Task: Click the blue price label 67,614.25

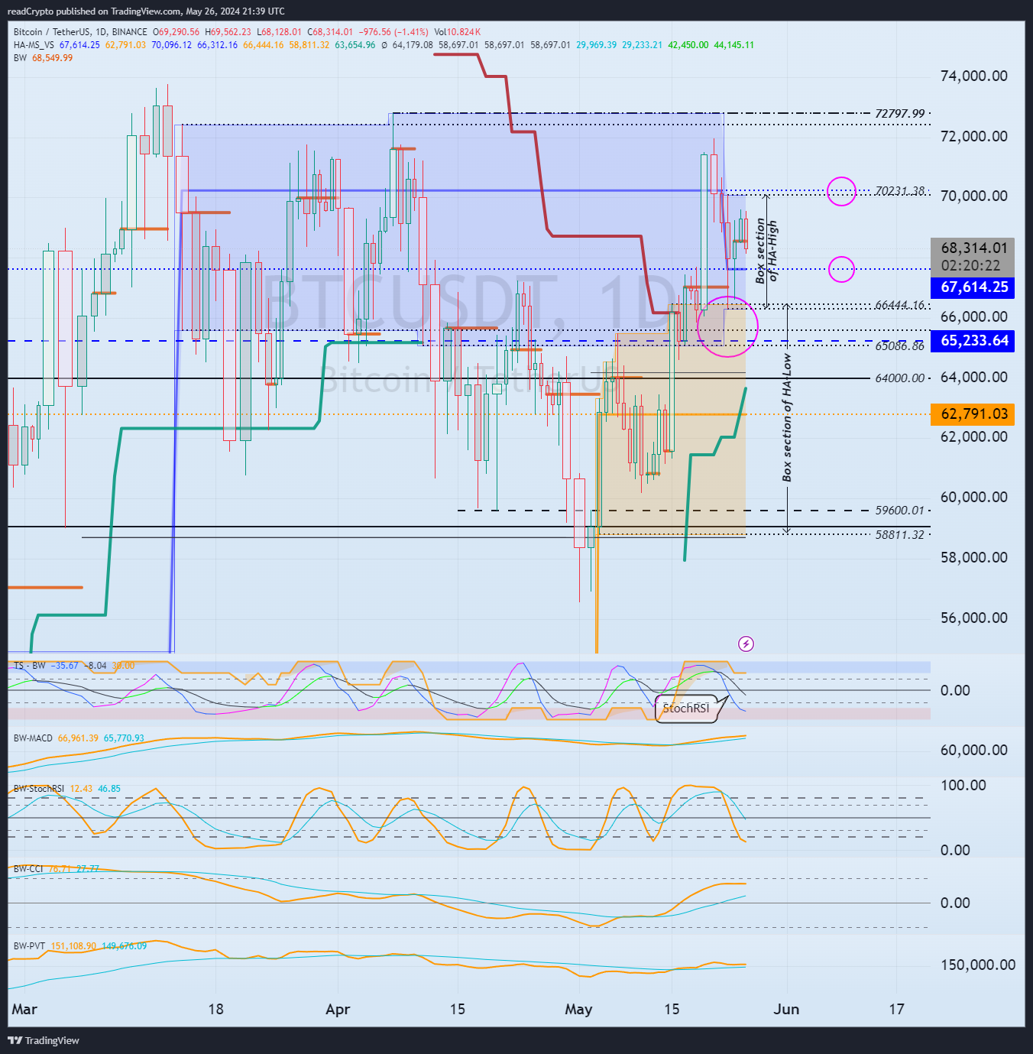Action: pos(973,287)
